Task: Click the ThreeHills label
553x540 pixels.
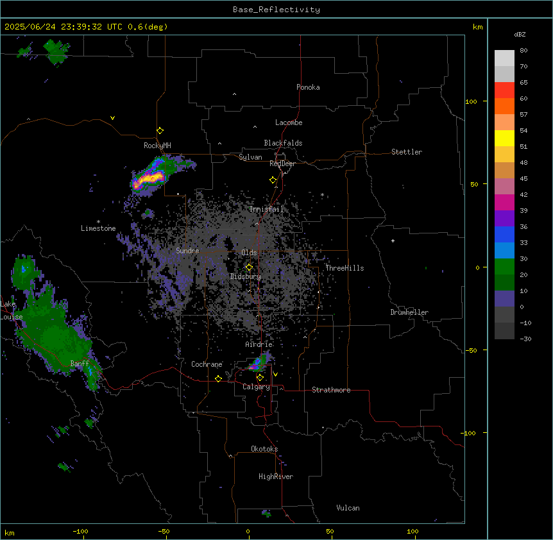Action: coord(345,268)
